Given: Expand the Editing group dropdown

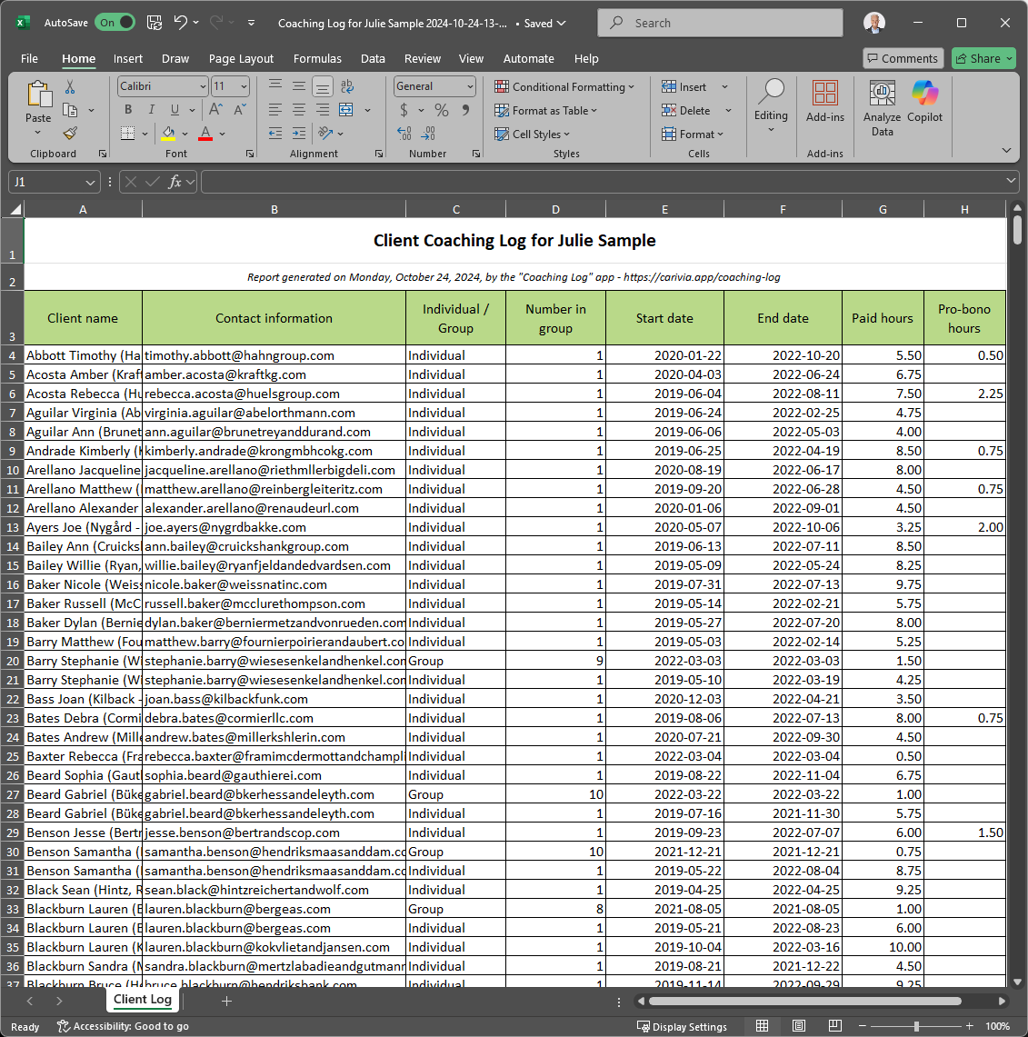Looking at the screenshot, I should 771,130.
